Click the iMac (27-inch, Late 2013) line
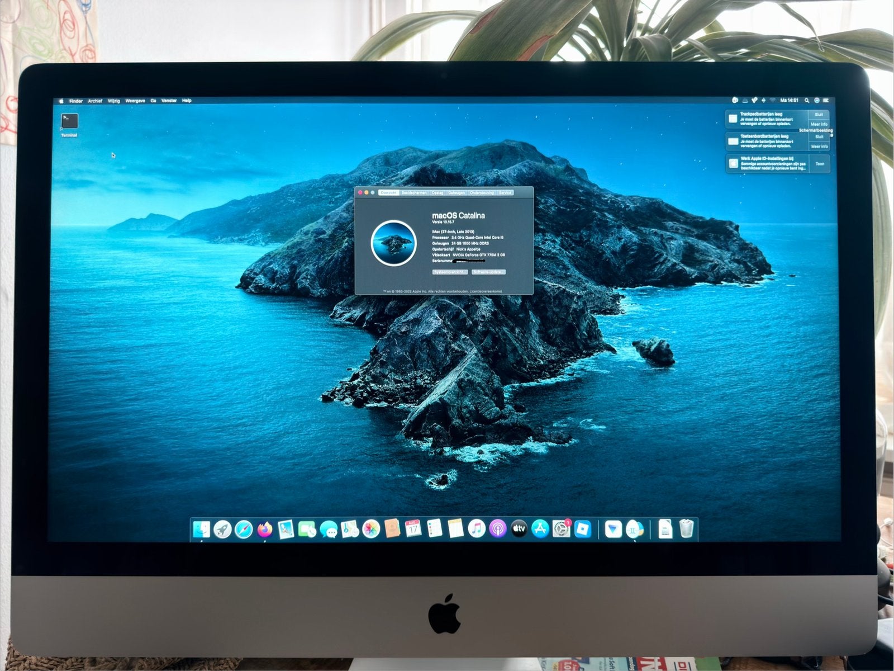894x671 pixels. pyautogui.click(x=453, y=231)
